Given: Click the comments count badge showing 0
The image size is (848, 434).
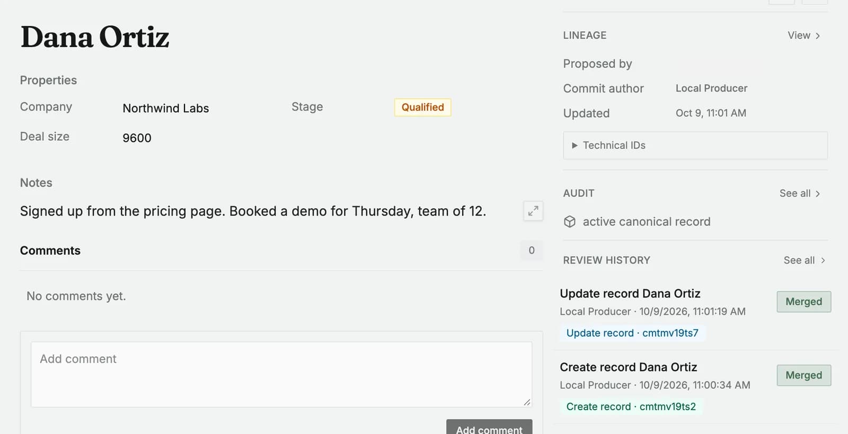Looking at the screenshot, I should [532, 250].
